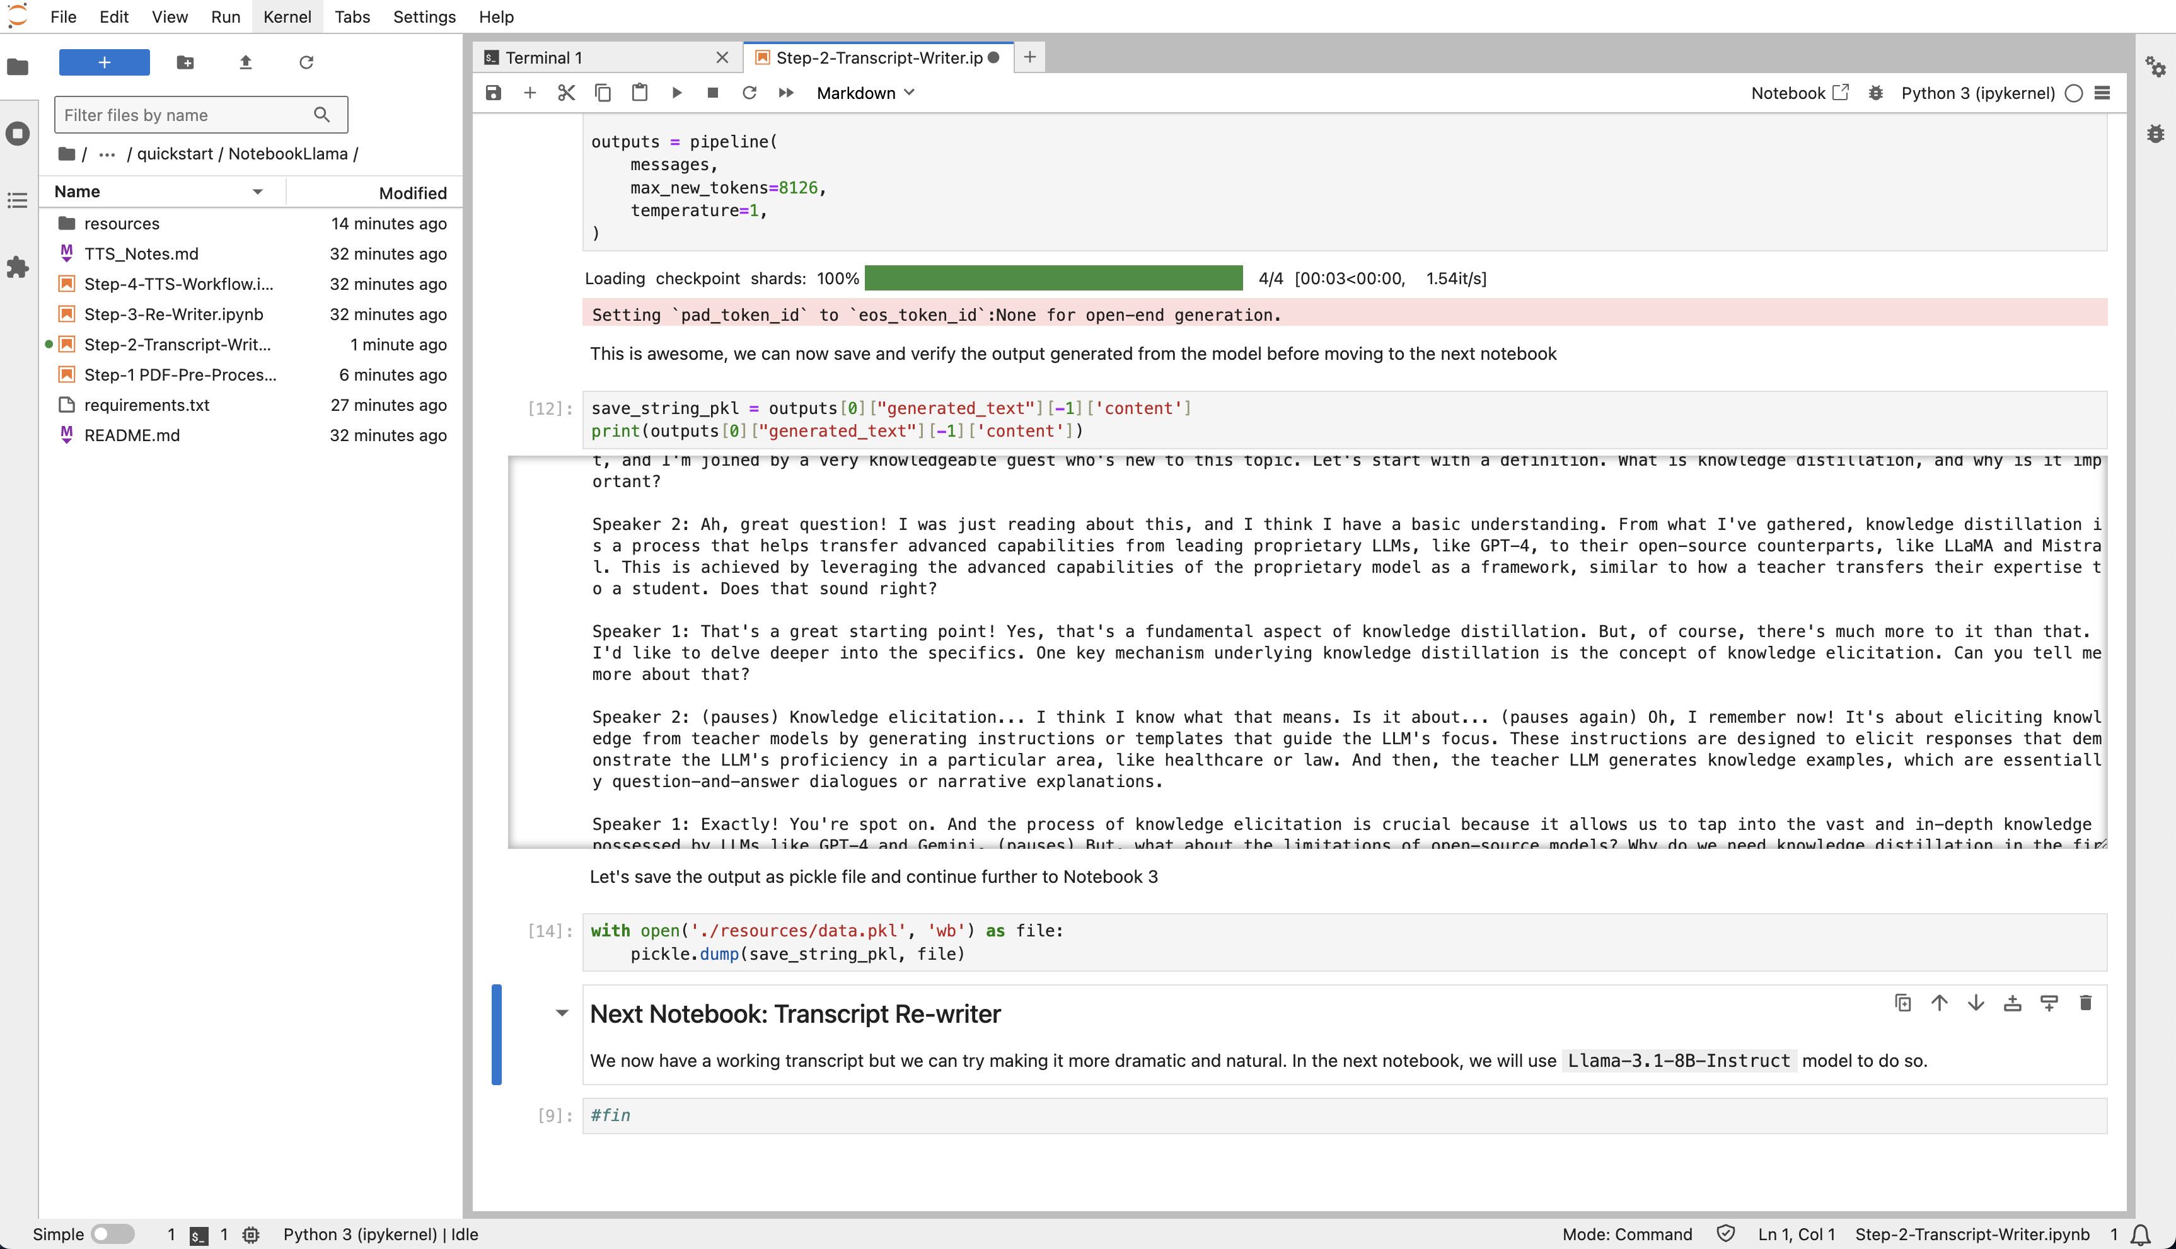2176x1249 pixels.
Task: Open the extension manager panel
Action: 18,268
